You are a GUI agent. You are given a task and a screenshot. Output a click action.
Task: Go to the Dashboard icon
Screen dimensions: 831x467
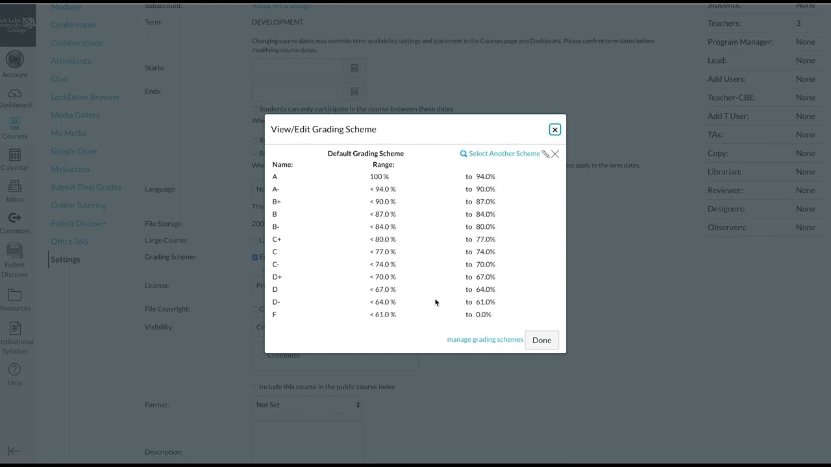14,93
